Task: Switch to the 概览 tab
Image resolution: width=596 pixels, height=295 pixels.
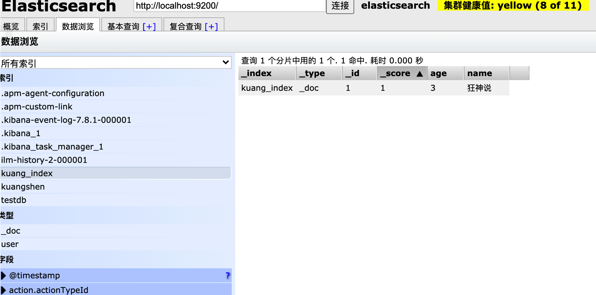Action: tap(12, 25)
